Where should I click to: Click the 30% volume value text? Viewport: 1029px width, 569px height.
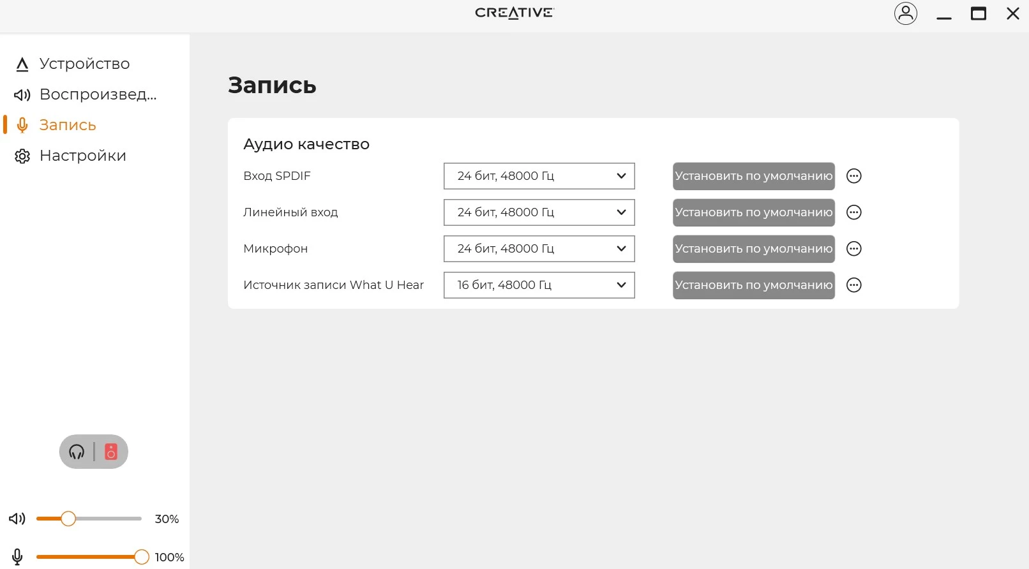click(x=167, y=519)
